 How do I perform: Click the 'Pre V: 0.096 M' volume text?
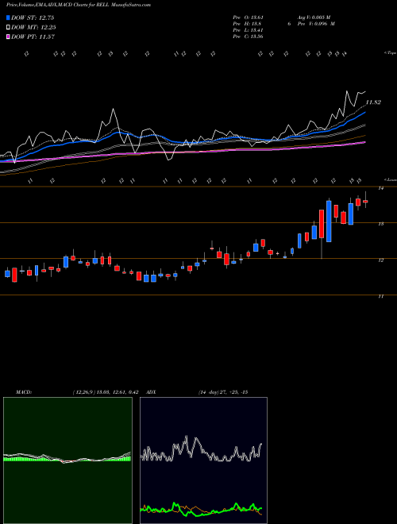click(x=317, y=24)
